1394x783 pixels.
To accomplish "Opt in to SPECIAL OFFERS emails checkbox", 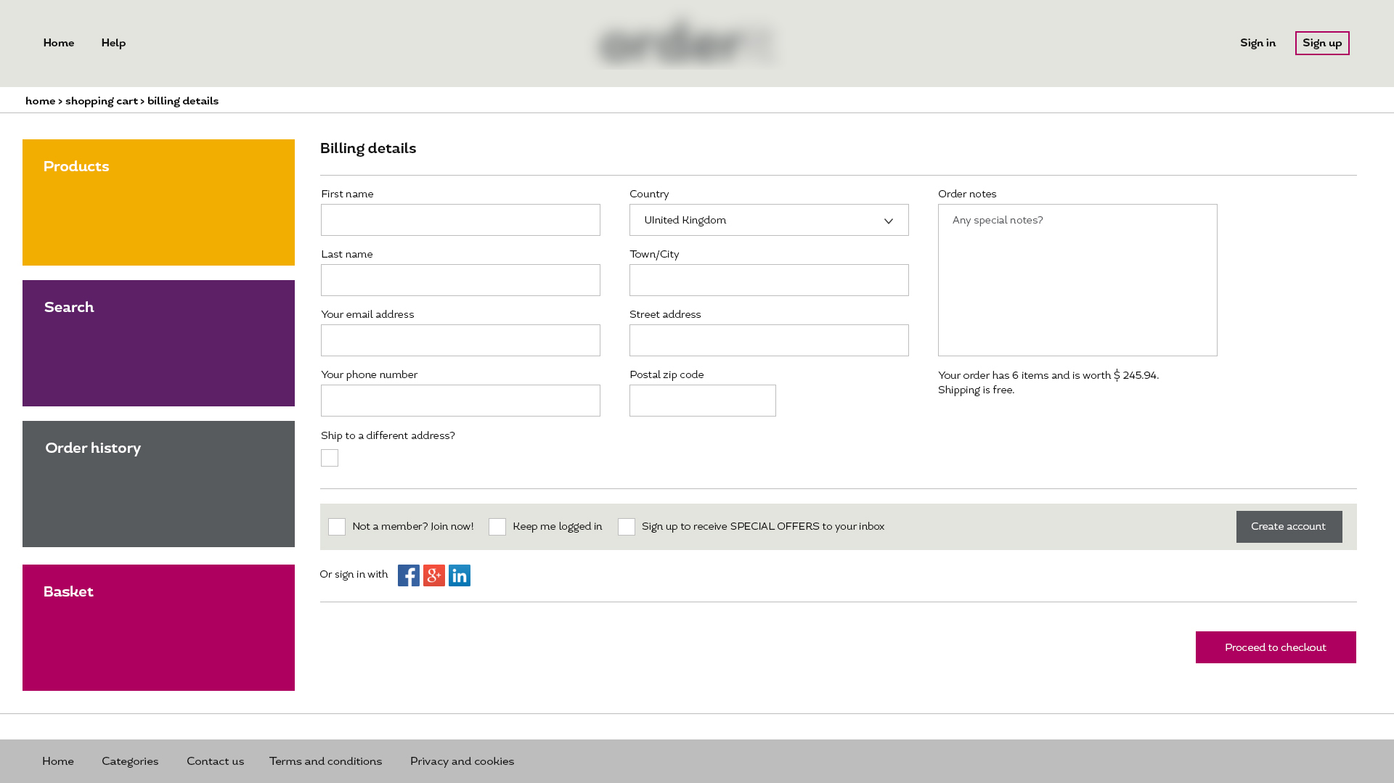I will (627, 527).
